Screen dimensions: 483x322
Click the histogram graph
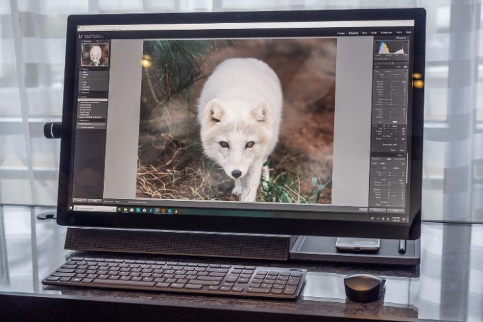click(x=391, y=48)
